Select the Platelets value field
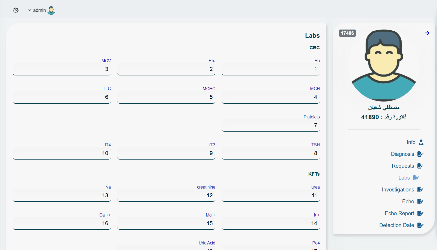The height and width of the screenshot is (250, 437). click(x=271, y=125)
